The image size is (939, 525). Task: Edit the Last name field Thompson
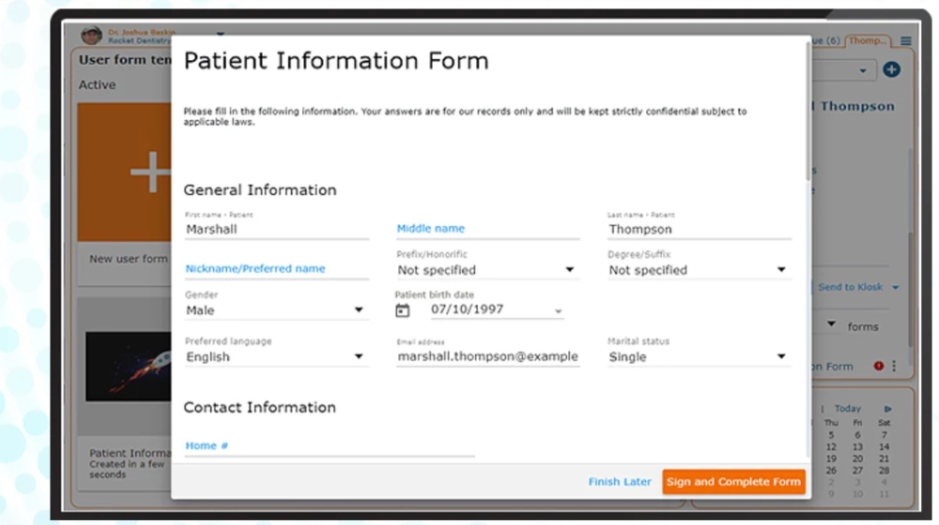click(x=699, y=229)
